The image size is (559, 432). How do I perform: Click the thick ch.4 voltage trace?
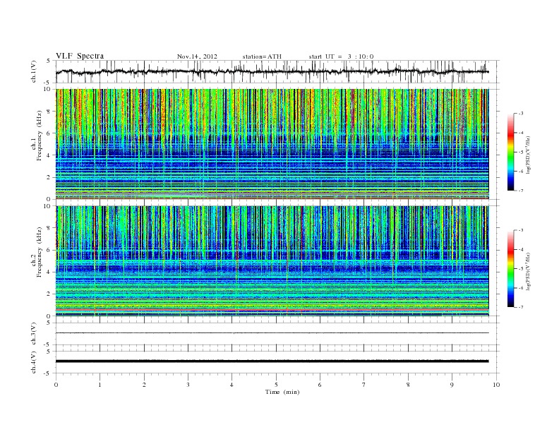(x=272, y=361)
